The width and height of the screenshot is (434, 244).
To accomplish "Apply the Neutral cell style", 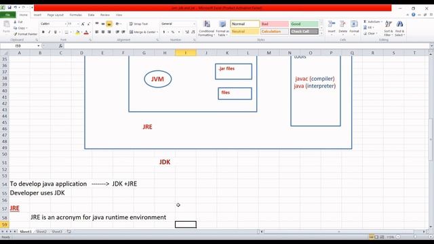I will (245, 32).
